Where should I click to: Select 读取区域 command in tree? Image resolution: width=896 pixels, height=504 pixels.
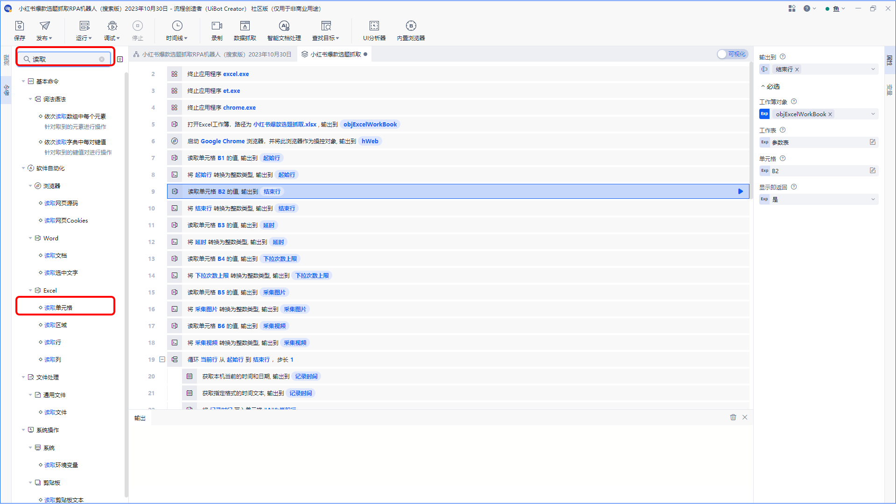click(x=56, y=325)
